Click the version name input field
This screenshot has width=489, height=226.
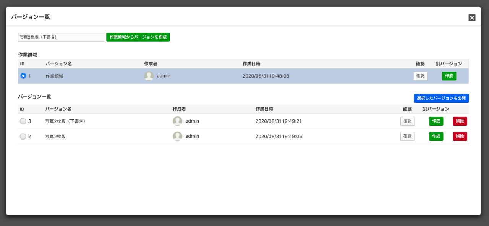click(x=62, y=37)
